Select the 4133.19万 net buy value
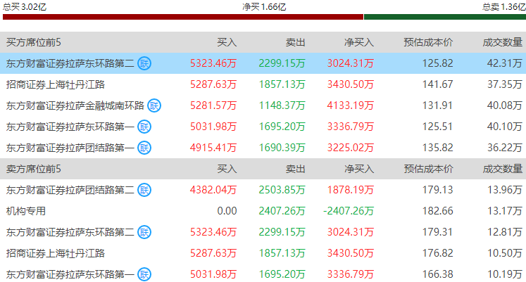Image resolution: width=526 pixels, height=282 pixels. (351, 105)
